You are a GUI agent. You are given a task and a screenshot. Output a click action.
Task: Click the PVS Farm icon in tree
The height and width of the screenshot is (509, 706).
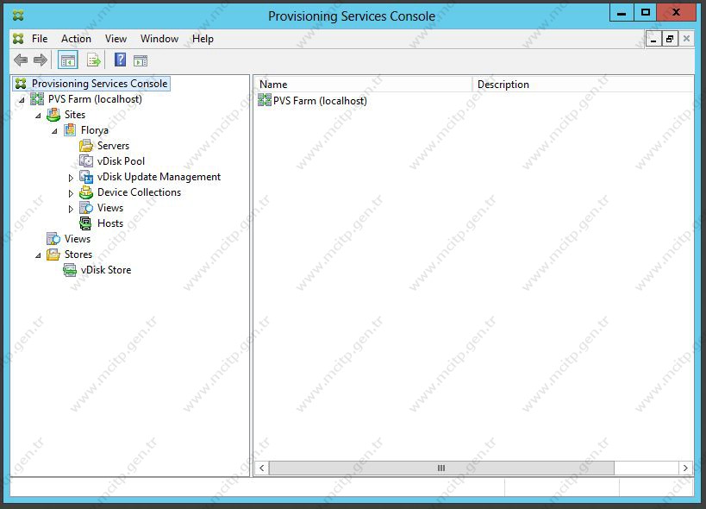coord(37,99)
